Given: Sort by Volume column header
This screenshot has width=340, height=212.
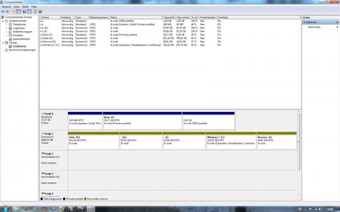Looking at the screenshot, I should point(50,17).
